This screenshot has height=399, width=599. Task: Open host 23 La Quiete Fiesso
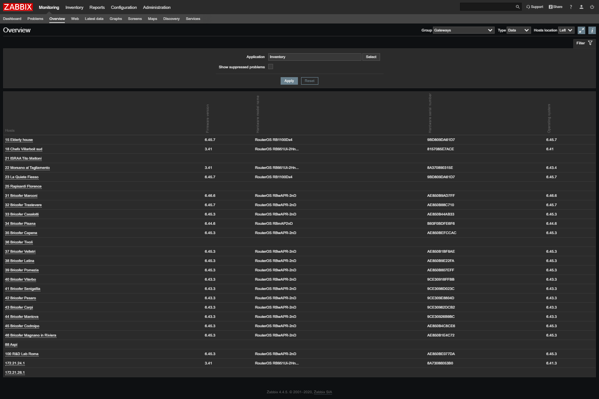click(x=22, y=177)
